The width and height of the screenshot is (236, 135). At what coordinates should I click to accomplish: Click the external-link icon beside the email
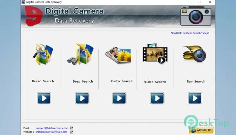coord(71,128)
